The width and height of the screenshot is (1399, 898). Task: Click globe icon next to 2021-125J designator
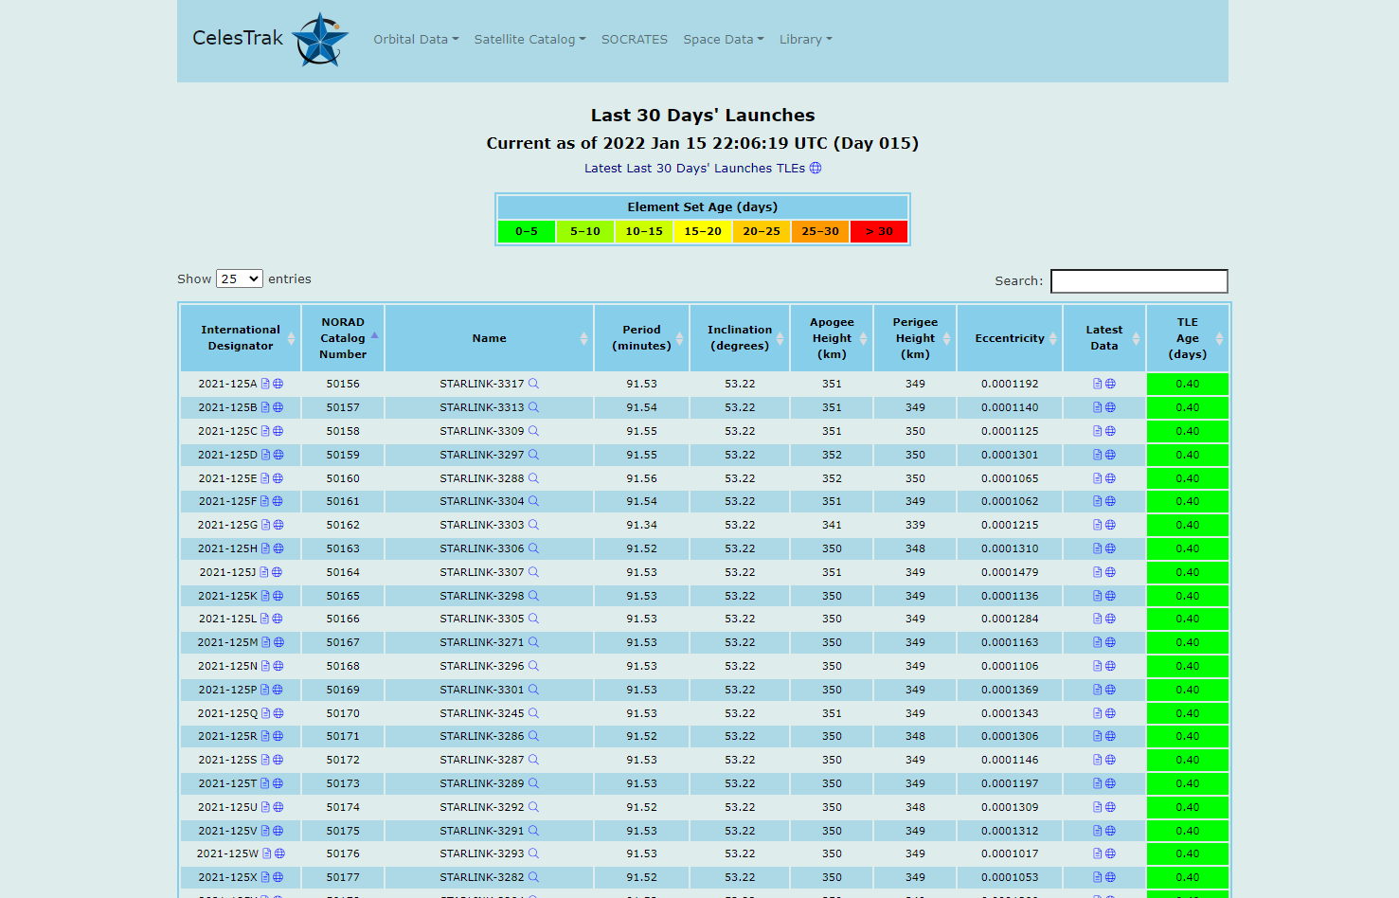277,572
